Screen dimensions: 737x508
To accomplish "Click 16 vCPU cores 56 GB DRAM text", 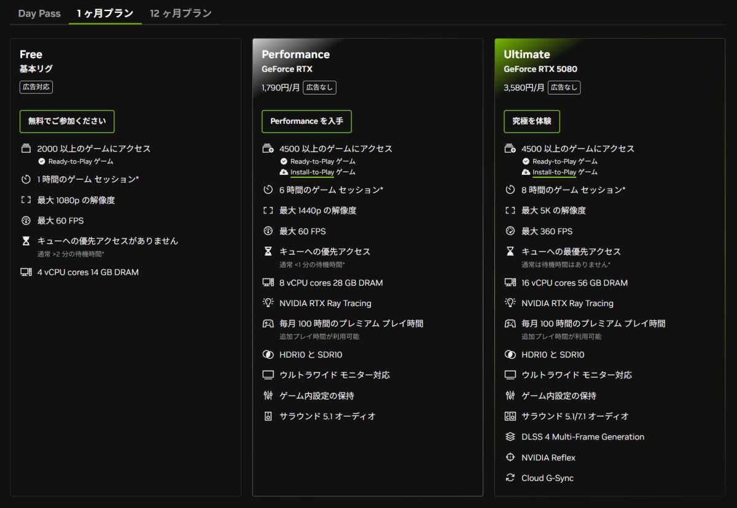I will click(x=574, y=283).
